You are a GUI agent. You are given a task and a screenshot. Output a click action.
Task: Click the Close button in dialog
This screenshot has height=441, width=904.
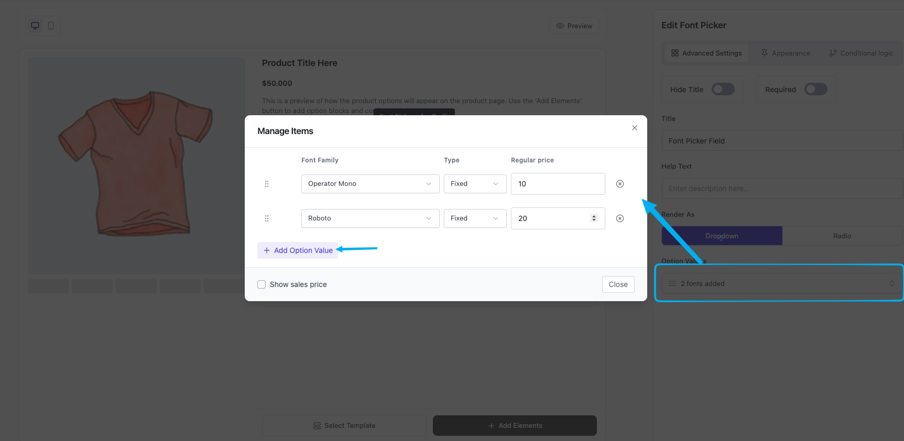[618, 284]
